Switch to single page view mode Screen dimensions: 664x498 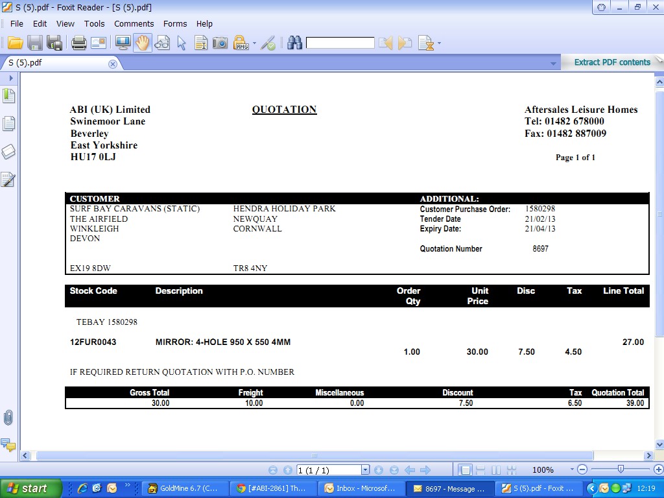(465, 470)
